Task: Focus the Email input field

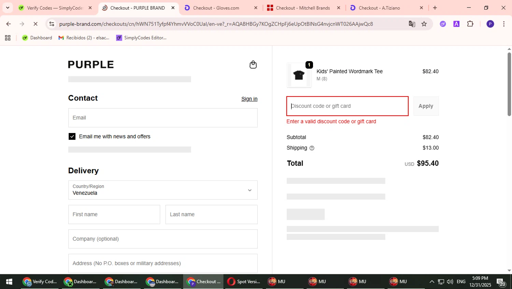Action: pyautogui.click(x=163, y=118)
